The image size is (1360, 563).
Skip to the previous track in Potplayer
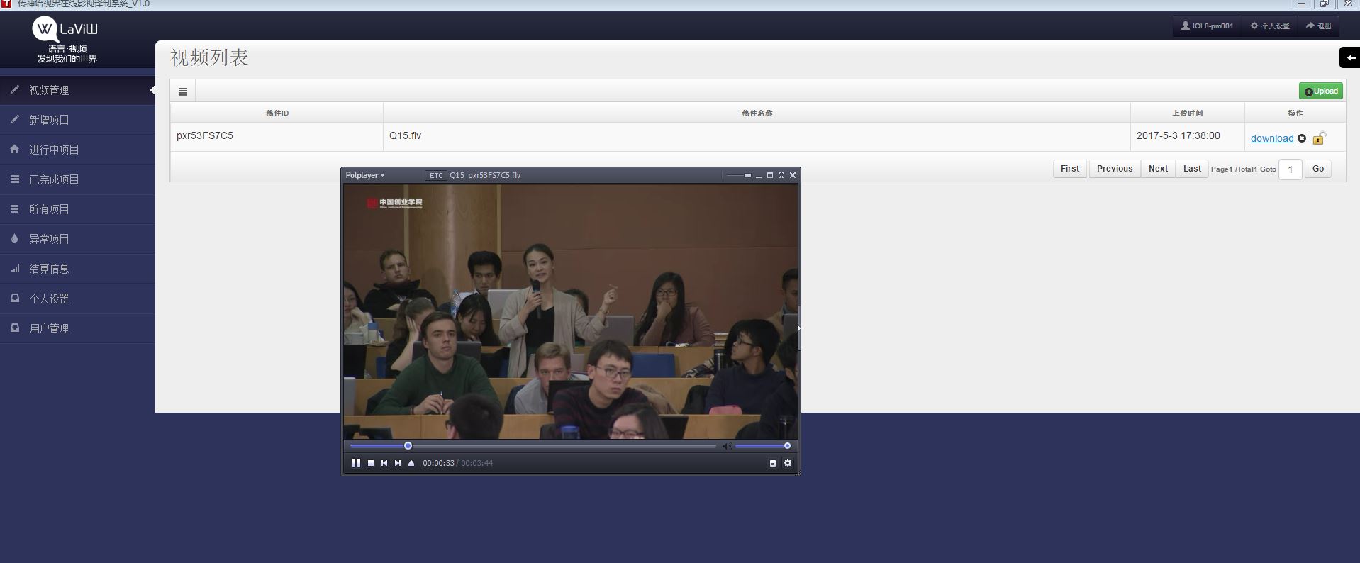(x=384, y=463)
